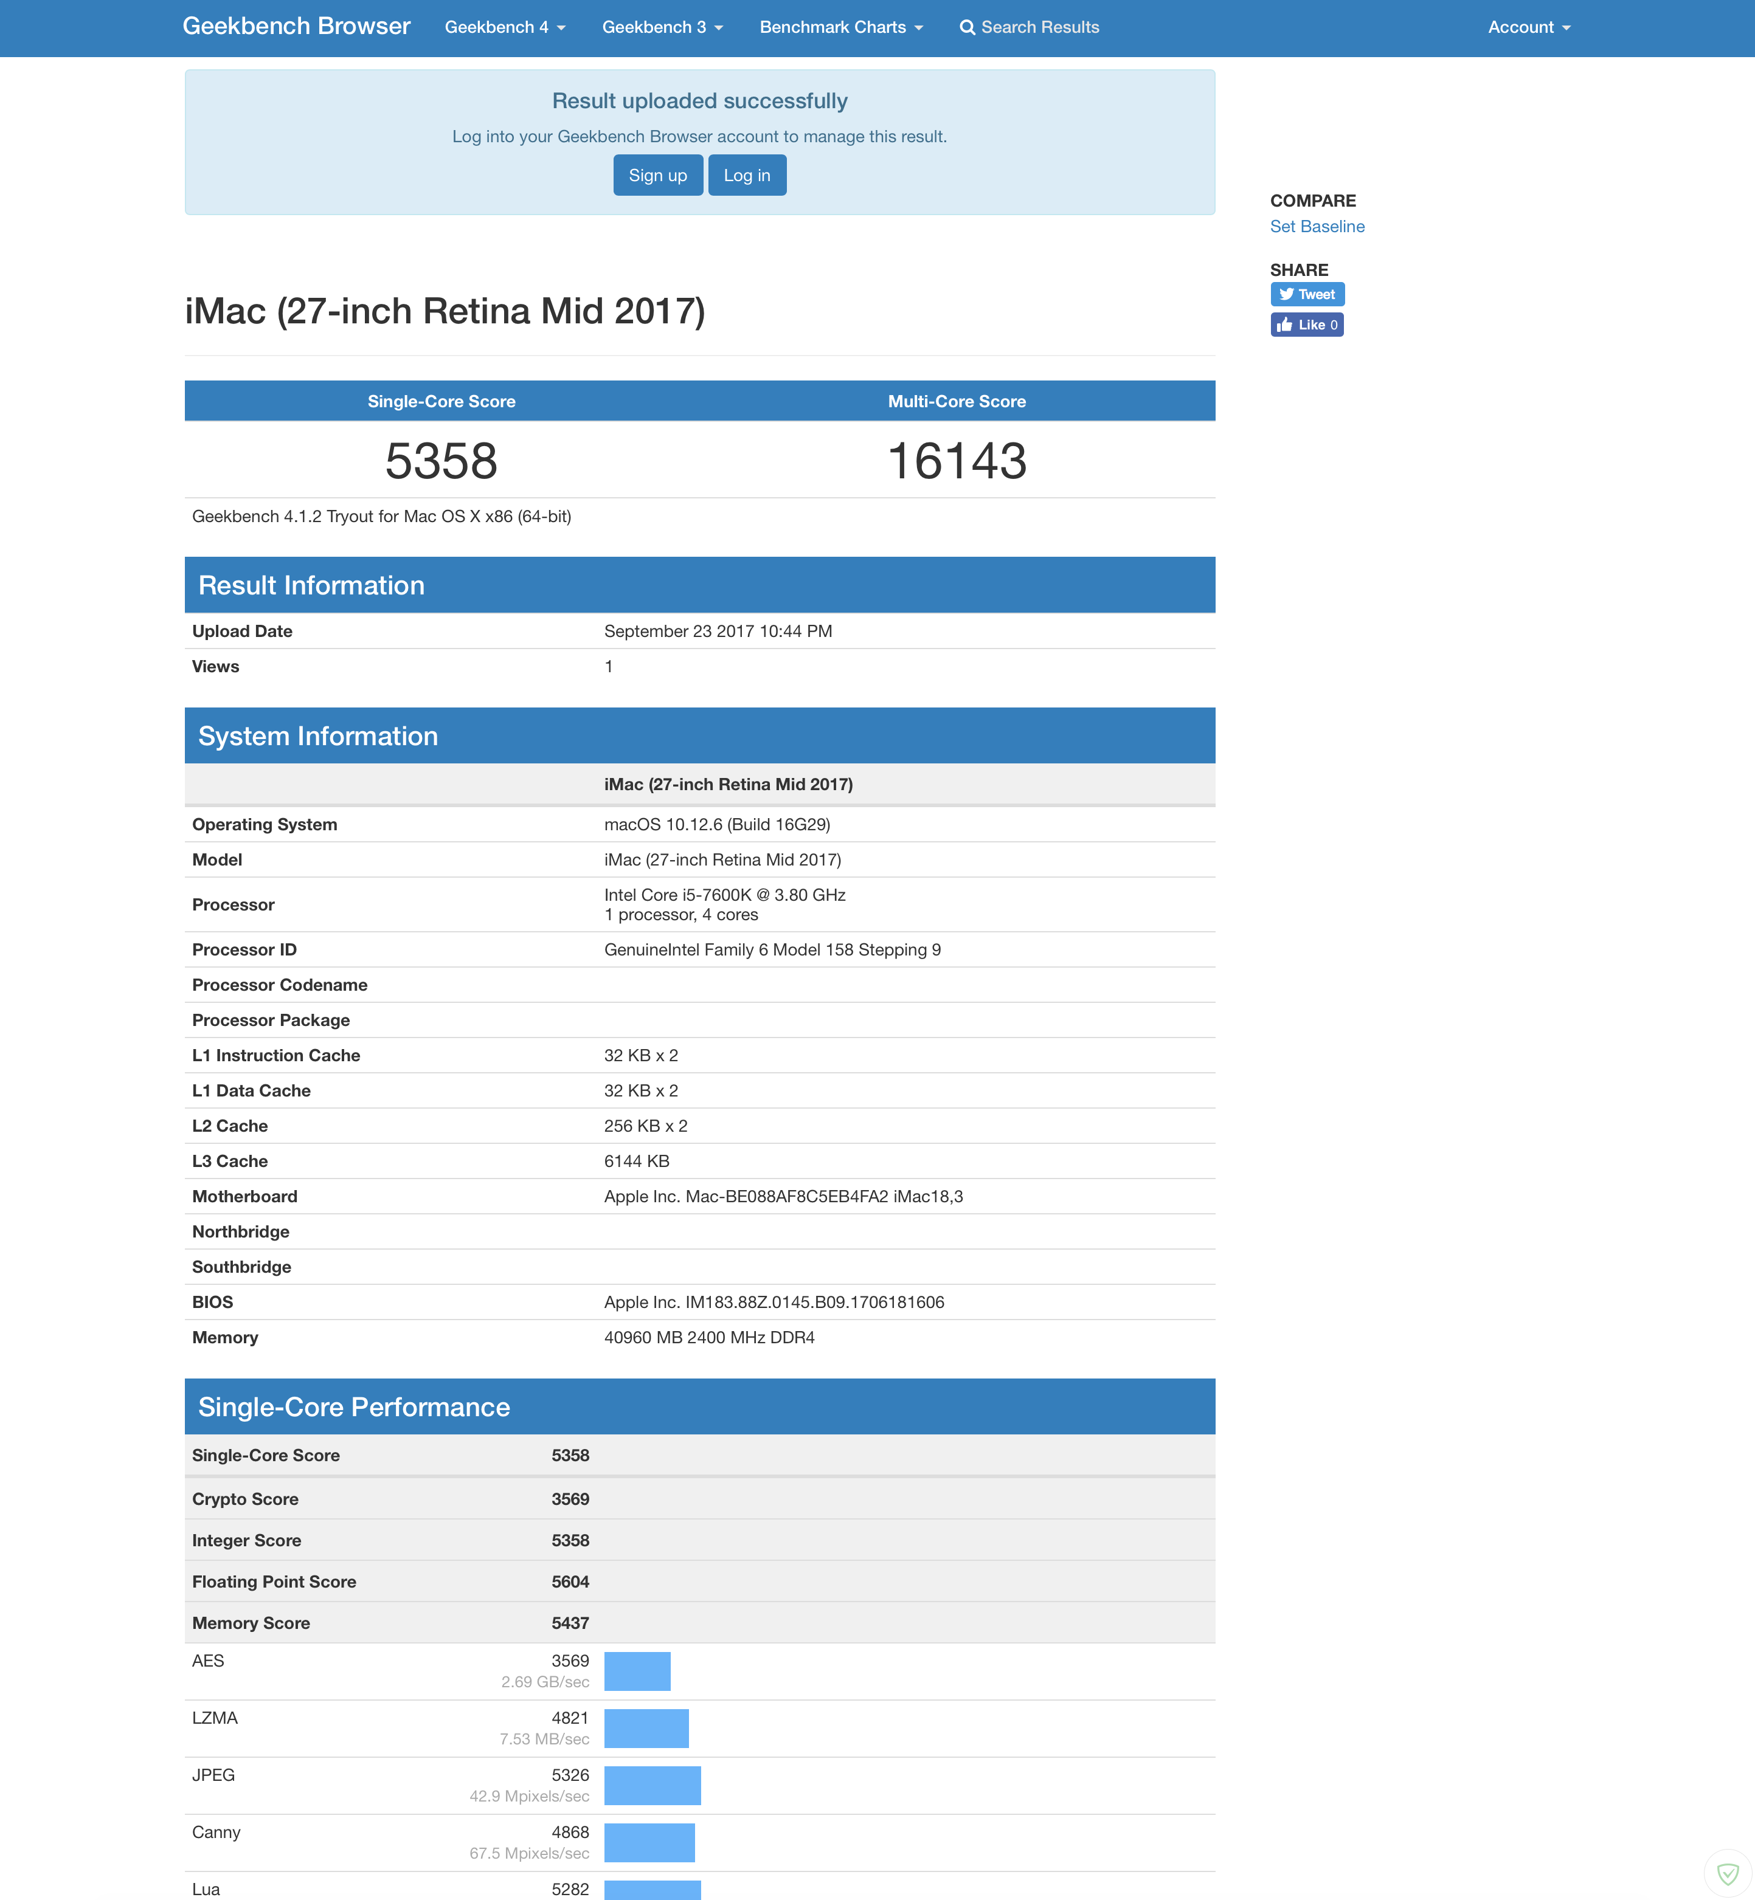The height and width of the screenshot is (1900, 1755).
Task: Click the Floating Point Score 5604 value
Action: click(x=571, y=1582)
